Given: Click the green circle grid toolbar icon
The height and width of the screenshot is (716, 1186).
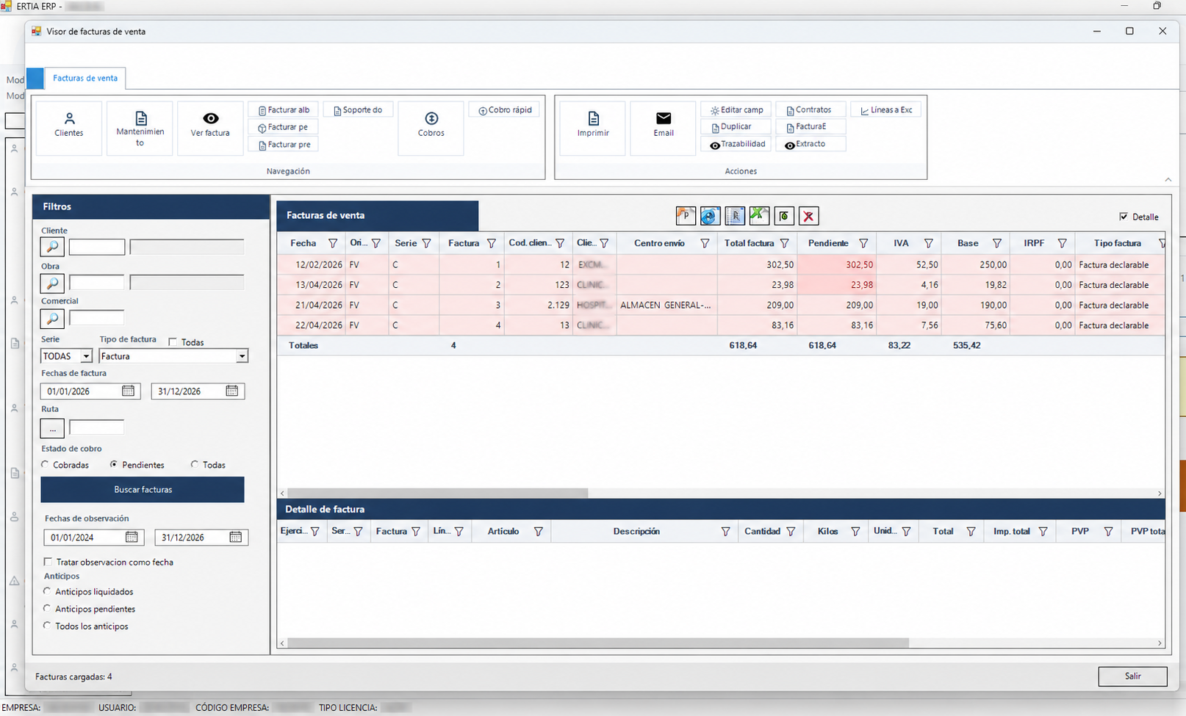Looking at the screenshot, I should [784, 216].
